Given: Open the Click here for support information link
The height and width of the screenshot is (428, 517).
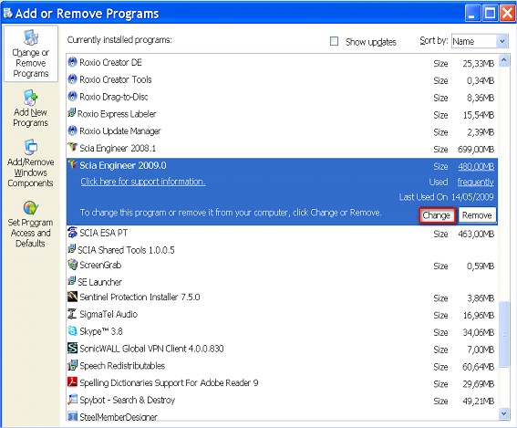Looking at the screenshot, I should click(143, 182).
